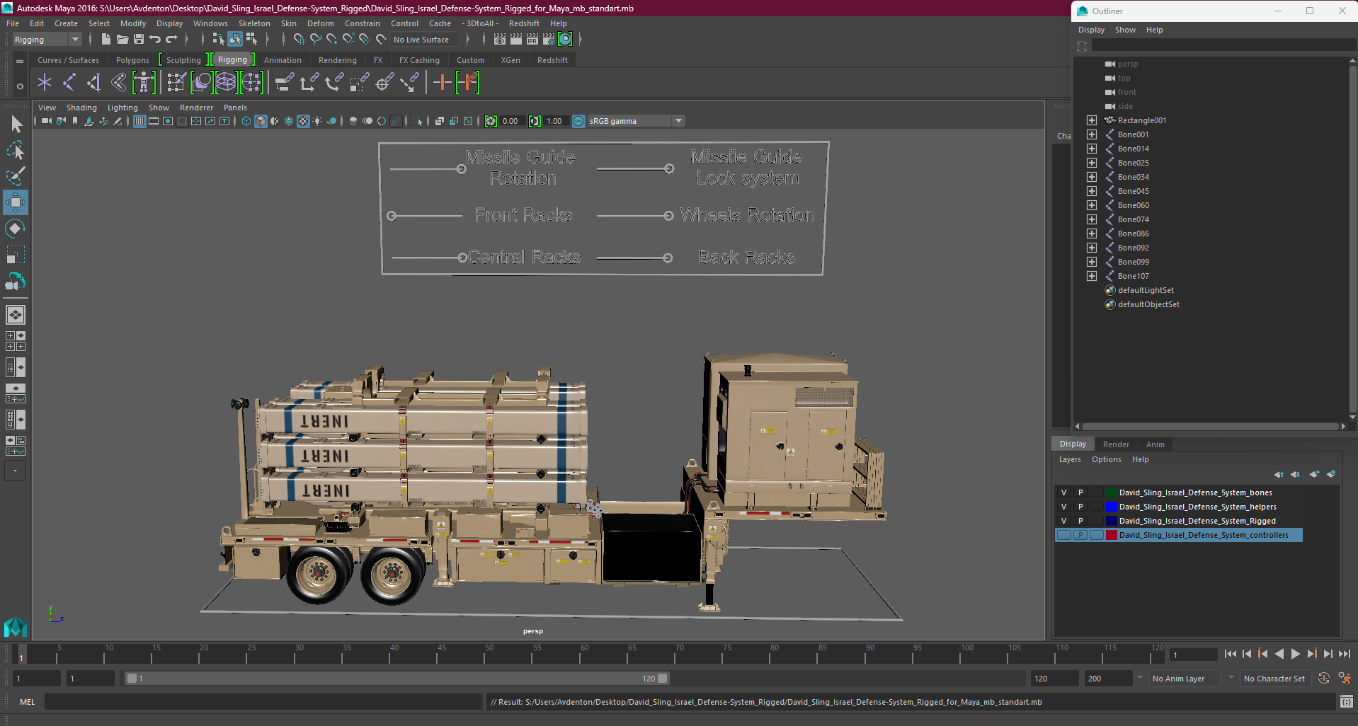Click the Open Scene folder icon
Image resolution: width=1358 pixels, height=726 pixels.
tap(122, 40)
